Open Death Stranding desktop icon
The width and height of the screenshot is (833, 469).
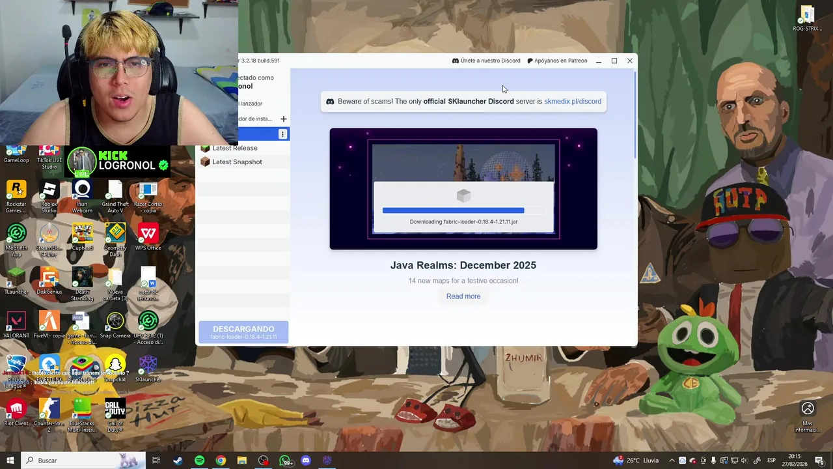[x=82, y=284]
